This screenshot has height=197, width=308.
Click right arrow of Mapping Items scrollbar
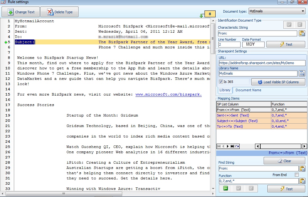(x=304, y=146)
